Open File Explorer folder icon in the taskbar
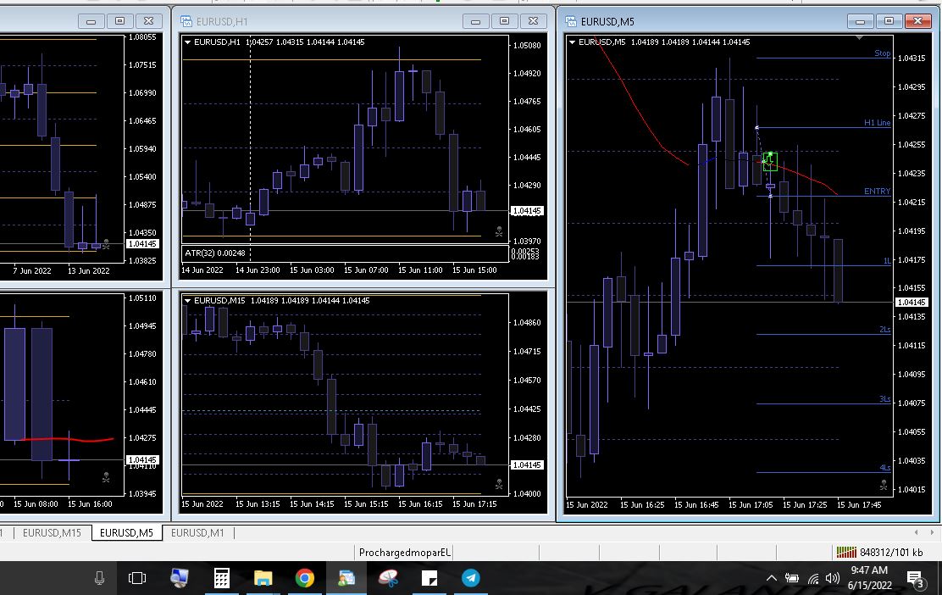 pos(263,579)
